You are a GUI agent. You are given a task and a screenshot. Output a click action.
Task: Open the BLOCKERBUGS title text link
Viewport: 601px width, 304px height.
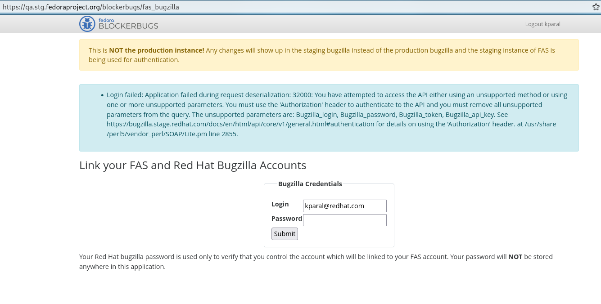point(128,26)
